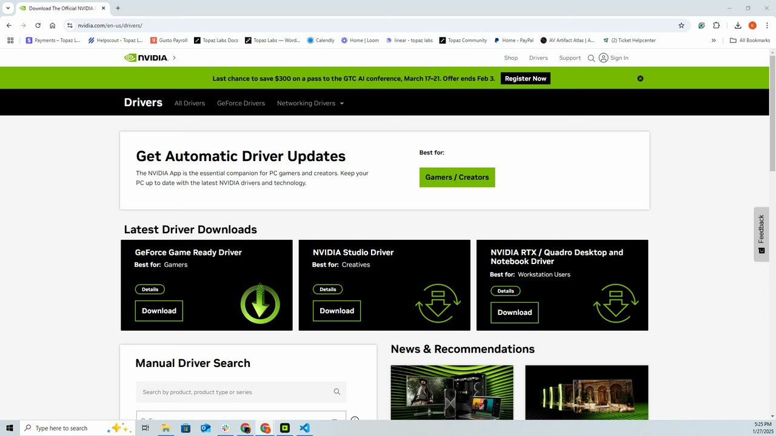Switch to the GeForce Drivers tab
Viewport: 776px width, 436px height.
241,103
